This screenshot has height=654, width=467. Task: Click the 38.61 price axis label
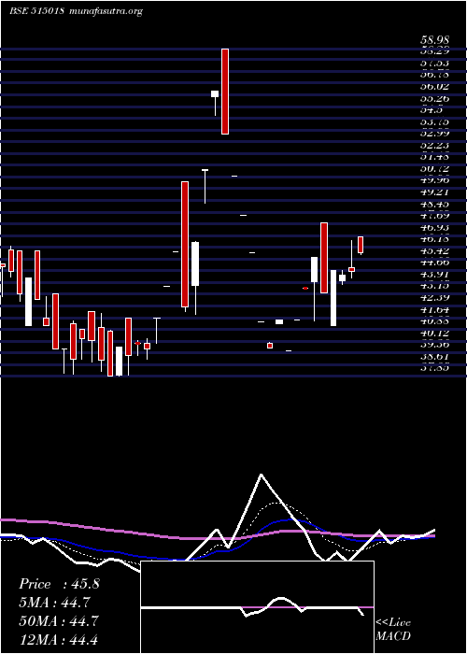434,357
